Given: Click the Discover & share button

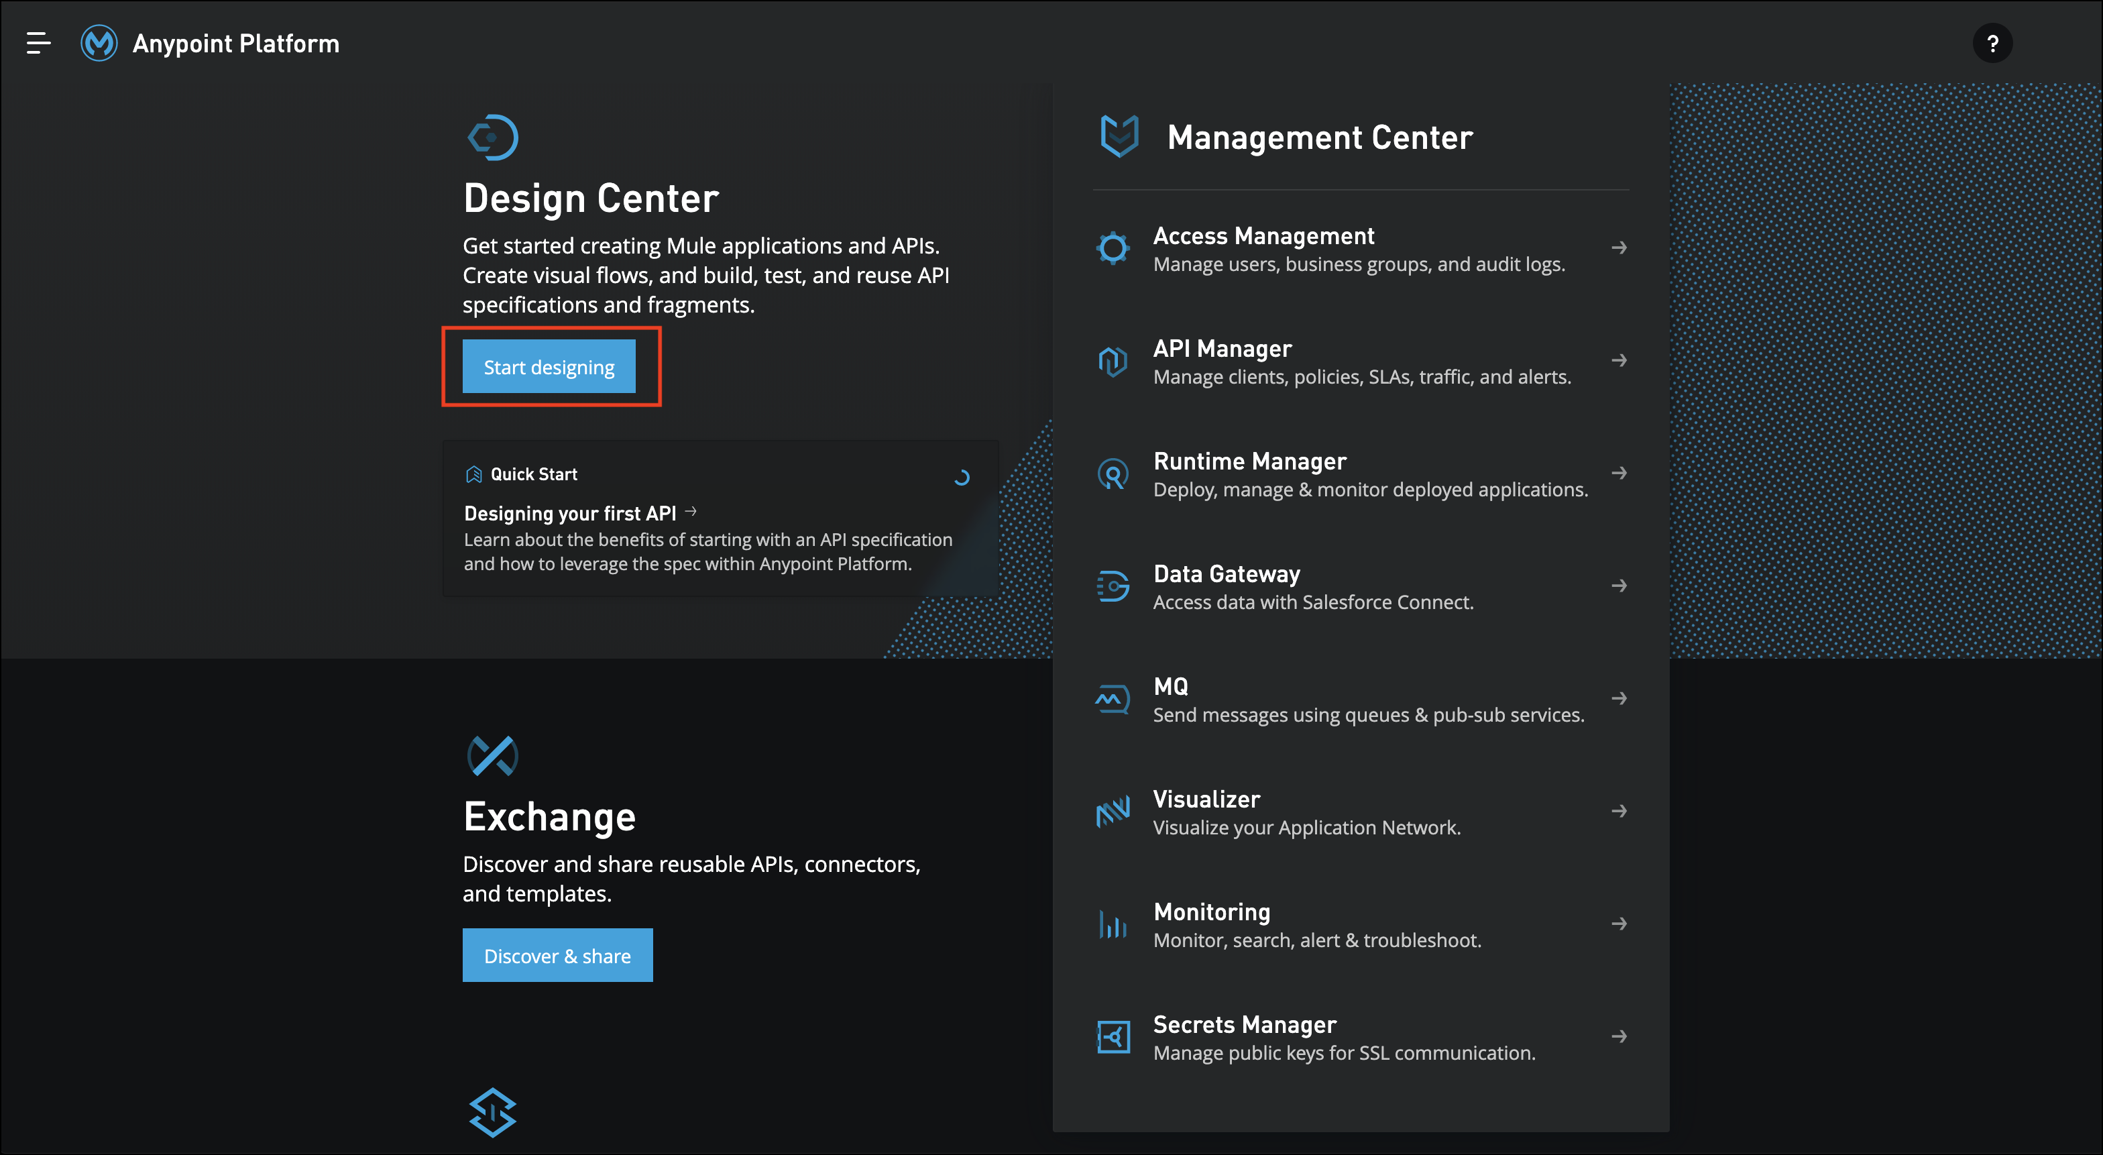Looking at the screenshot, I should click(x=557, y=955).
